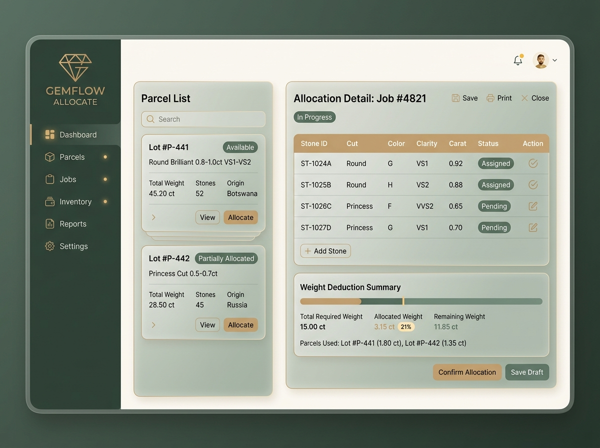Select stone ID ST-1026C cell
Image resolution: width=600 pixels, height=448 pixels.
316,206
